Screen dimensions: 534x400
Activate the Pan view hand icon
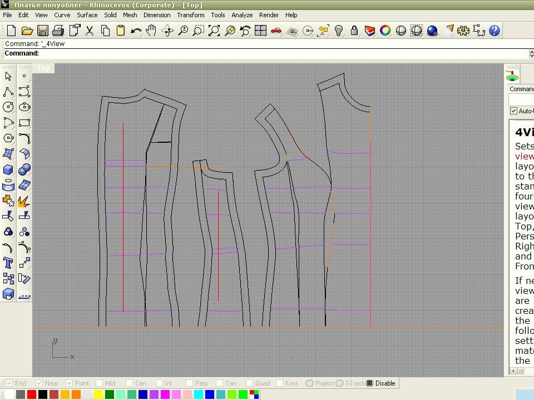[151, 31]
